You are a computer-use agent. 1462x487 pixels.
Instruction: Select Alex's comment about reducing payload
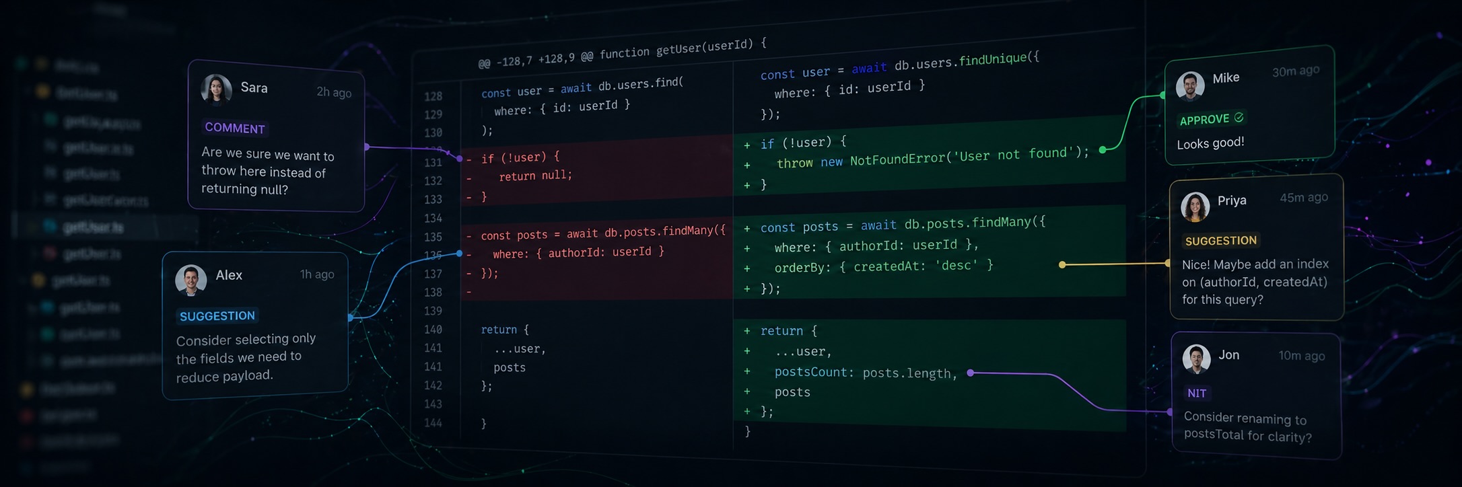(x=246, y=357)
